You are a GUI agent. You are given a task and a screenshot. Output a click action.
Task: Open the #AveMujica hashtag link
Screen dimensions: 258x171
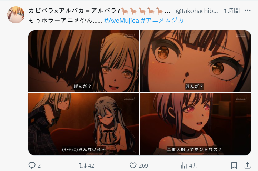122,21
